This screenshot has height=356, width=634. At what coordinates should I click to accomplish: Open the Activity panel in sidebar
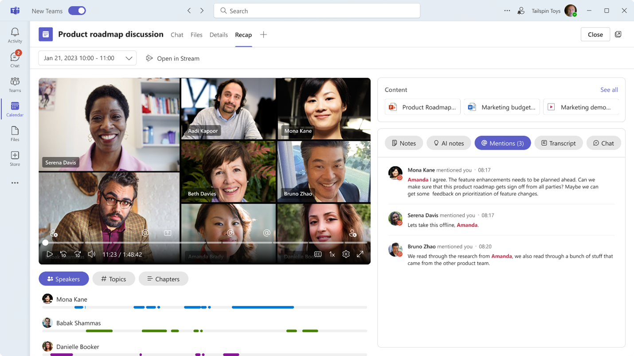[15, 34]
